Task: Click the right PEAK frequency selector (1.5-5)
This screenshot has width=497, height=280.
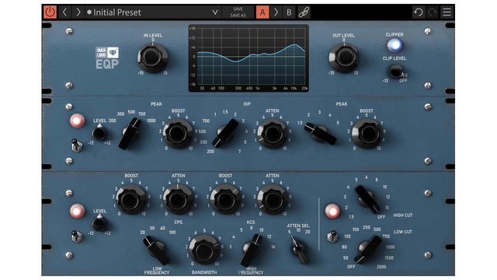Action: (x=320, y=134)
